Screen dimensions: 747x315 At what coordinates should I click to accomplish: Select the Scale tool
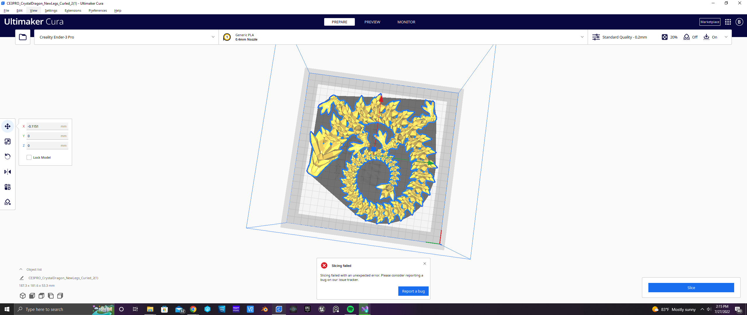[x=7, y=141]
